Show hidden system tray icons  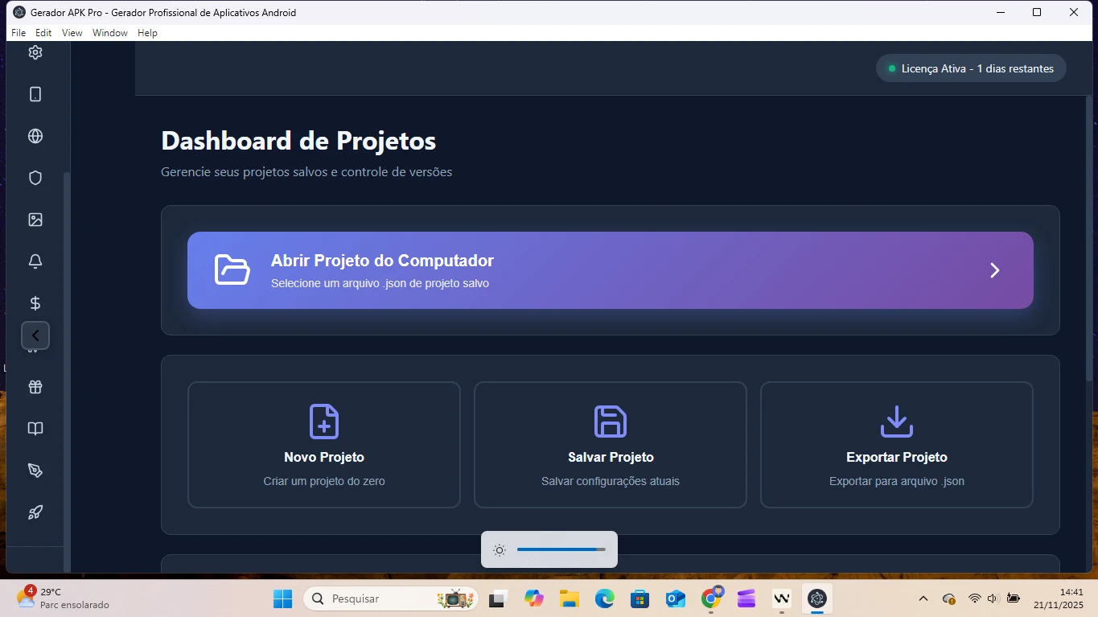(x=923, y=598)
